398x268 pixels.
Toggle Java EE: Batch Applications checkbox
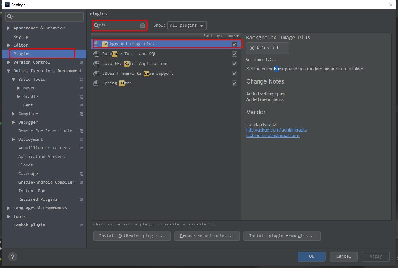[x=234, y=64]
